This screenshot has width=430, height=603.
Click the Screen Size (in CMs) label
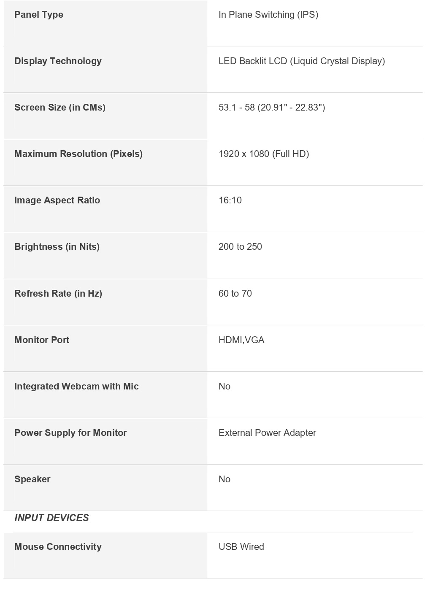pyautogui.click(x=60, y=108)
